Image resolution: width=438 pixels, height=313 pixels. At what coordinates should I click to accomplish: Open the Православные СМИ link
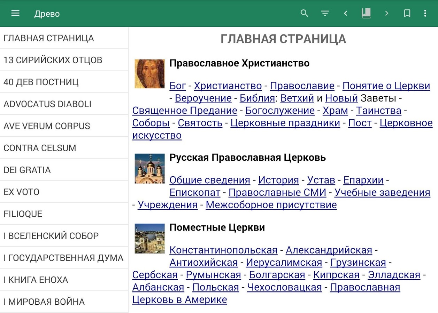(277, 192)
